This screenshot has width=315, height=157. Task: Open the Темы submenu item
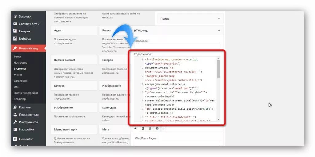(x=17, y=57)
